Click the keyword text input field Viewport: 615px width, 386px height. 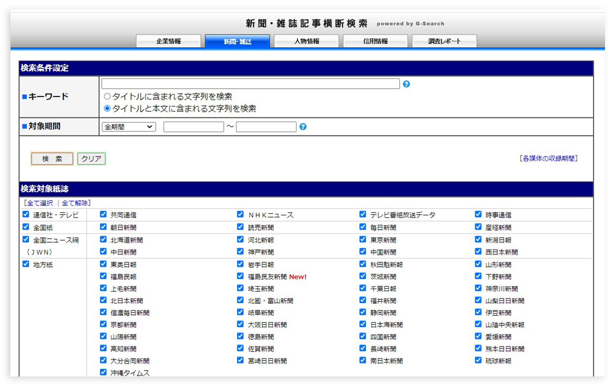click(x=250, y=84)
